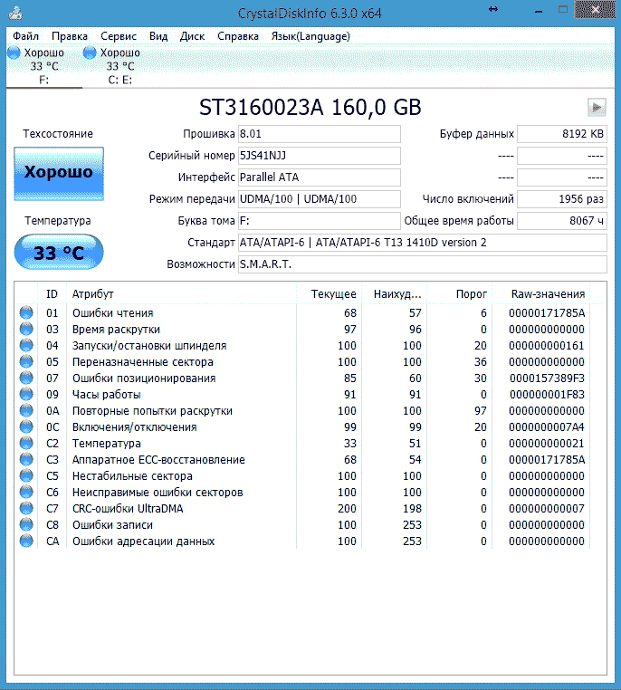Click the Режим передачи field UDMA/100
The width and height of the screenshot is (621, 690).
point(320,199)
